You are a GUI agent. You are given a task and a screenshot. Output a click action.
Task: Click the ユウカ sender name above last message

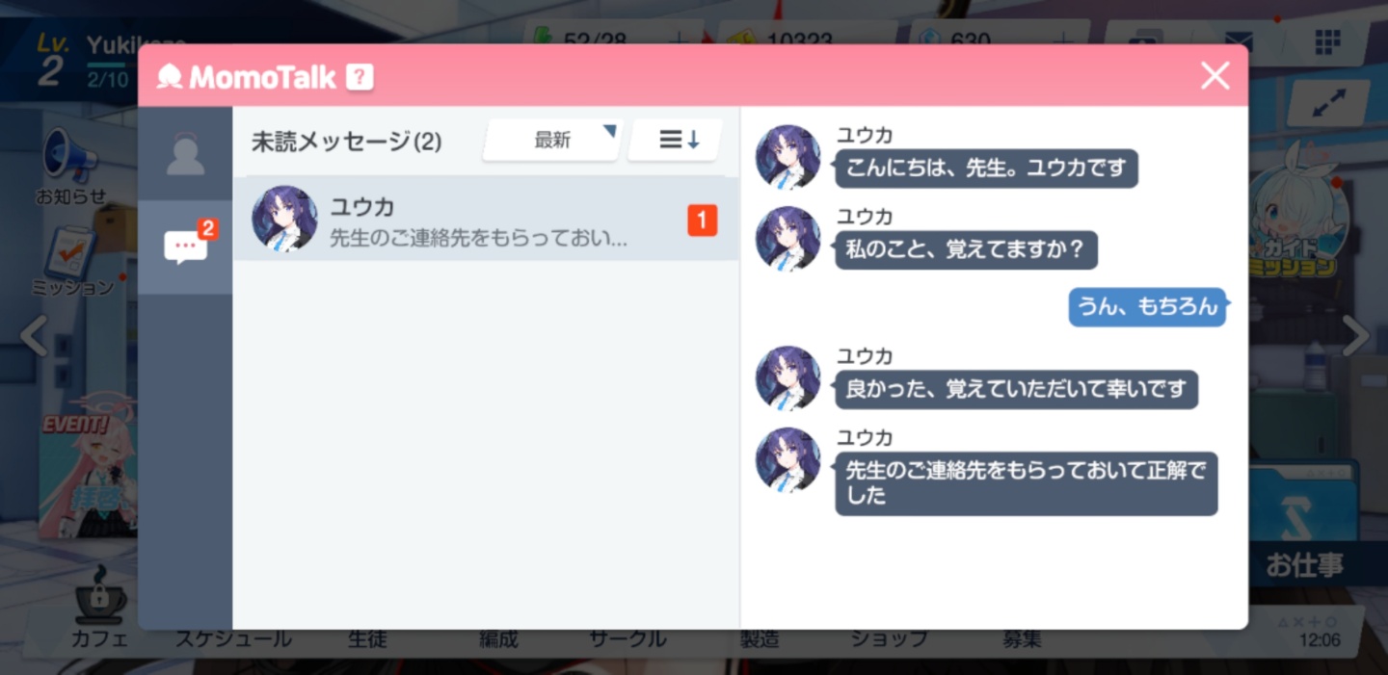[865, 438]
